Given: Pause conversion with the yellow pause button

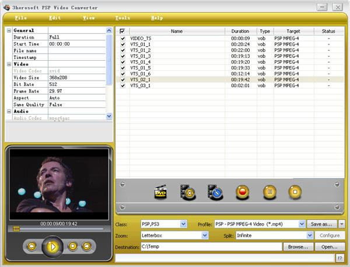Looking at the screenshot, I should pos(269,192).
